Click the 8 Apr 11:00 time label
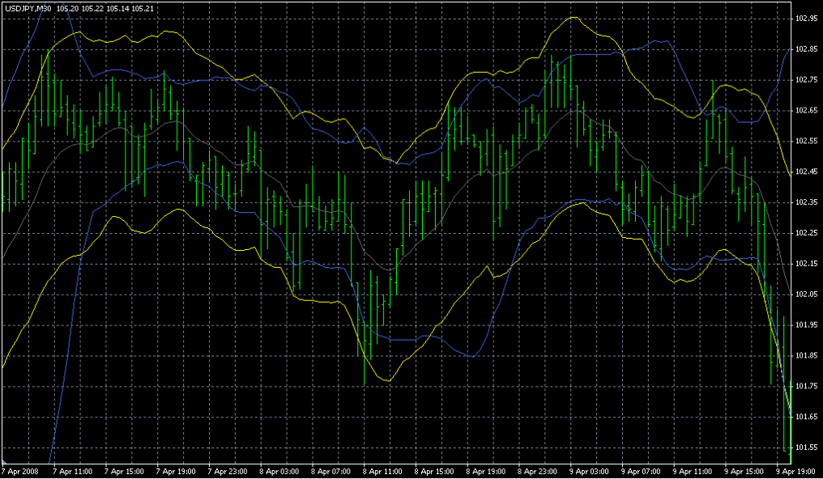This screenshot has height=479, width=823. pyautogui.click(x=382, y=471)
